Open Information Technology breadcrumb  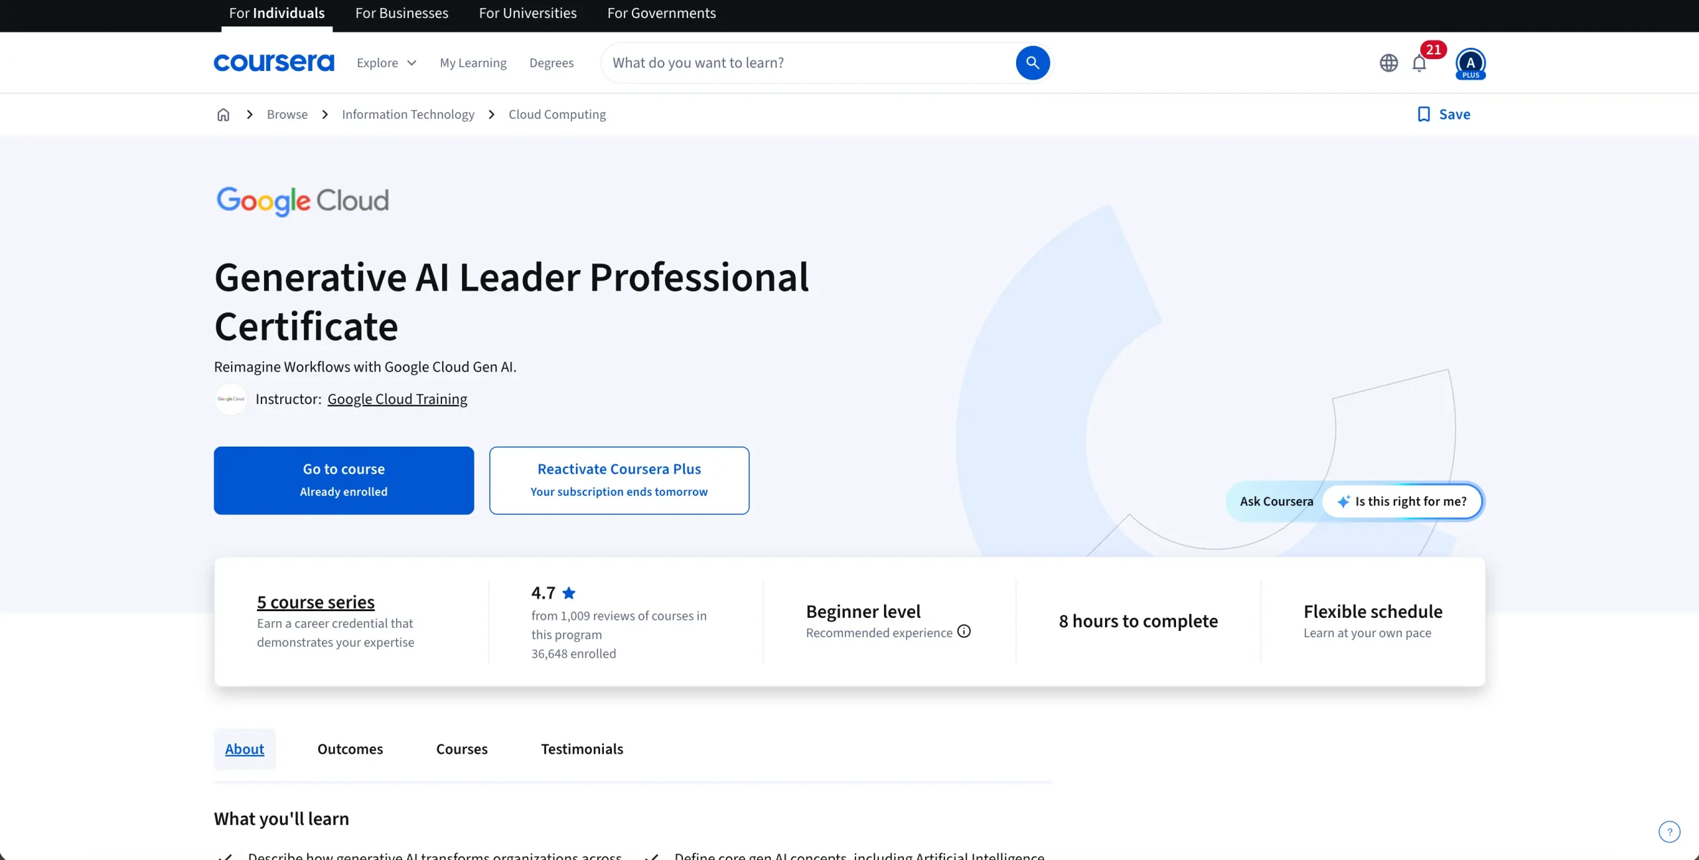408,114
